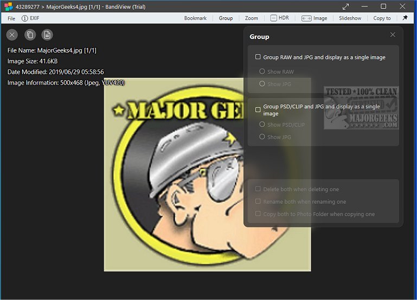Open the Bookmark menu
Viewport: 417px width, 300px height.
(x=195, y=18)
